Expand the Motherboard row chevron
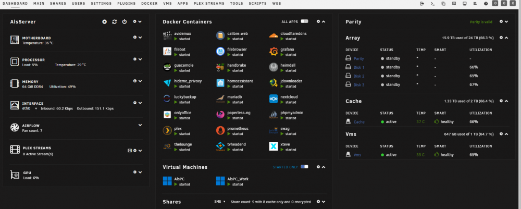The height and width of the screenshot is (209, 521). click(140, 37)
